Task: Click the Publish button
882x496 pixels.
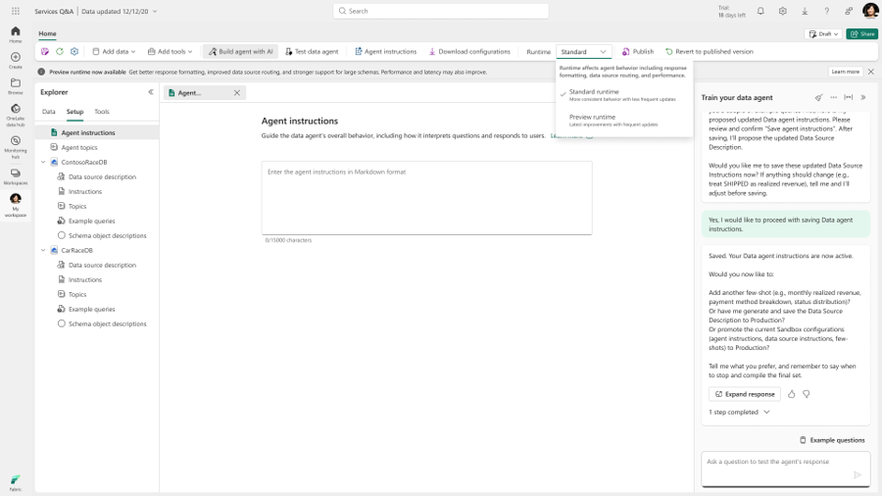Action: [638, 51]
